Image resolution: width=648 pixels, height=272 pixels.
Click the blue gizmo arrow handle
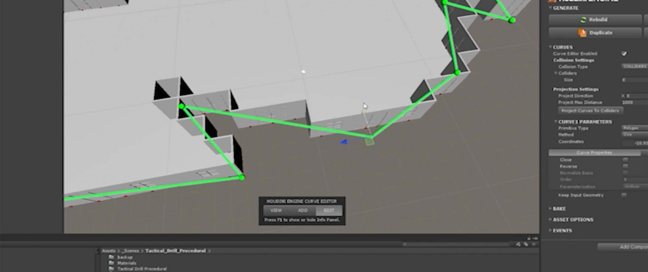(344, 142)
